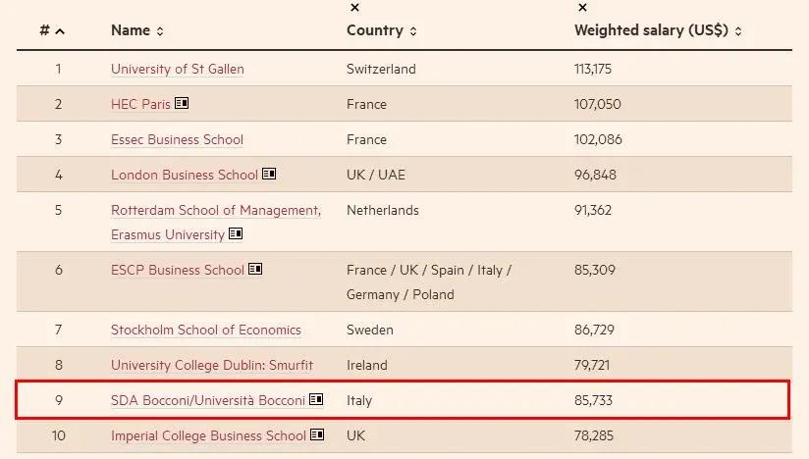Open the Imperial College Business School link
Screen dimensions: 809x459
pyautogui.click(x=208, y=435)
